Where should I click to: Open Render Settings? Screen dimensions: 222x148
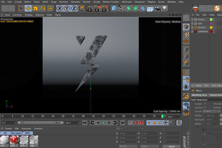105,8
